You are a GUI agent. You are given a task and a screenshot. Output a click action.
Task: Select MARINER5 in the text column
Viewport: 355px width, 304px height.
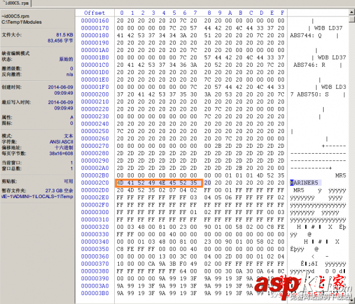click(304, 183)
